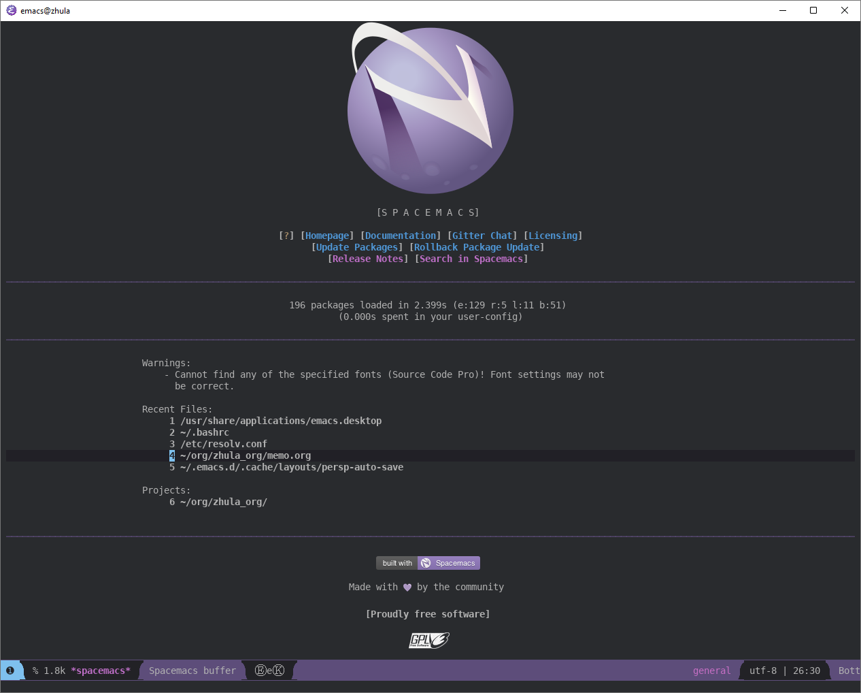This screenshot has height=693, width=861.
Task: Open the recent file memo.org
Action: (x=245, y=455)
